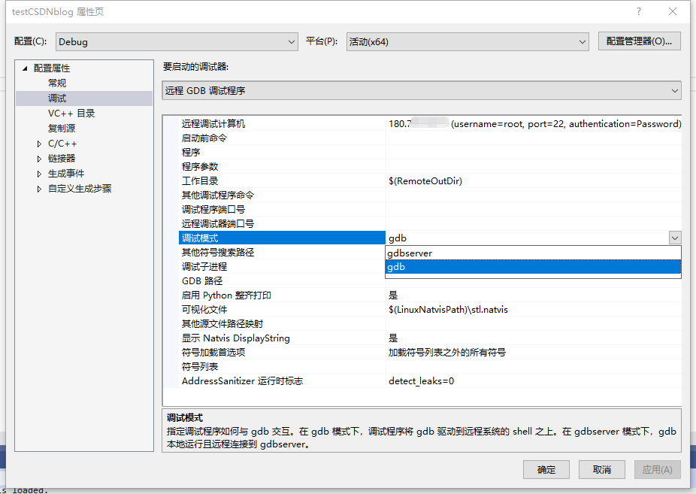
Task: Click the 应用(A) button
Action: [657, 469]
